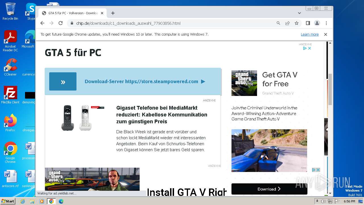Close the top-right ad with X
The image size is (364, 205).
point(309,48)
